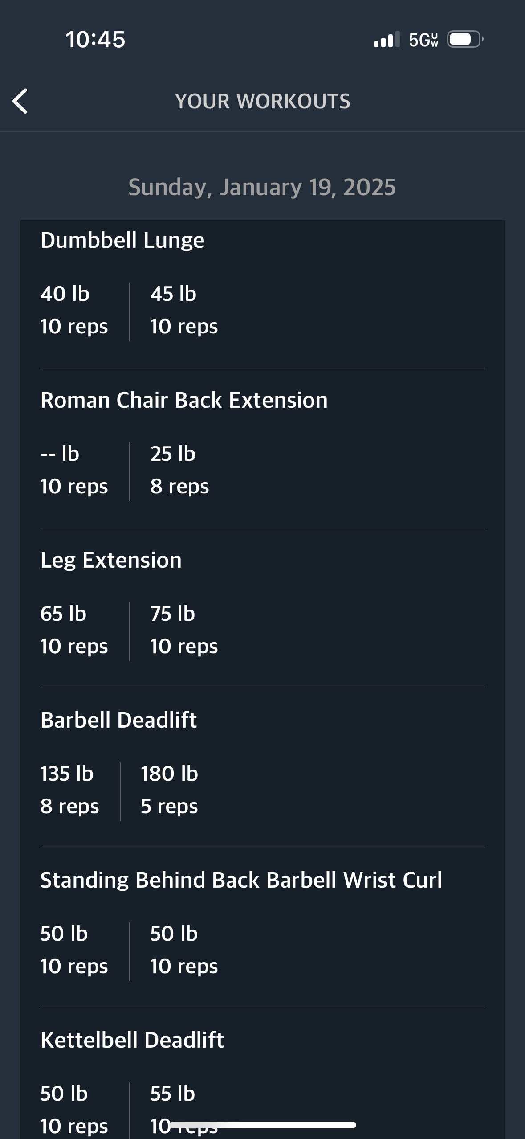The width and height of the screenshot is (525, 1139).
Task: Tap the YOUR WORKOUTS header title
Action: pyautogui.click(x=262, y=101)
